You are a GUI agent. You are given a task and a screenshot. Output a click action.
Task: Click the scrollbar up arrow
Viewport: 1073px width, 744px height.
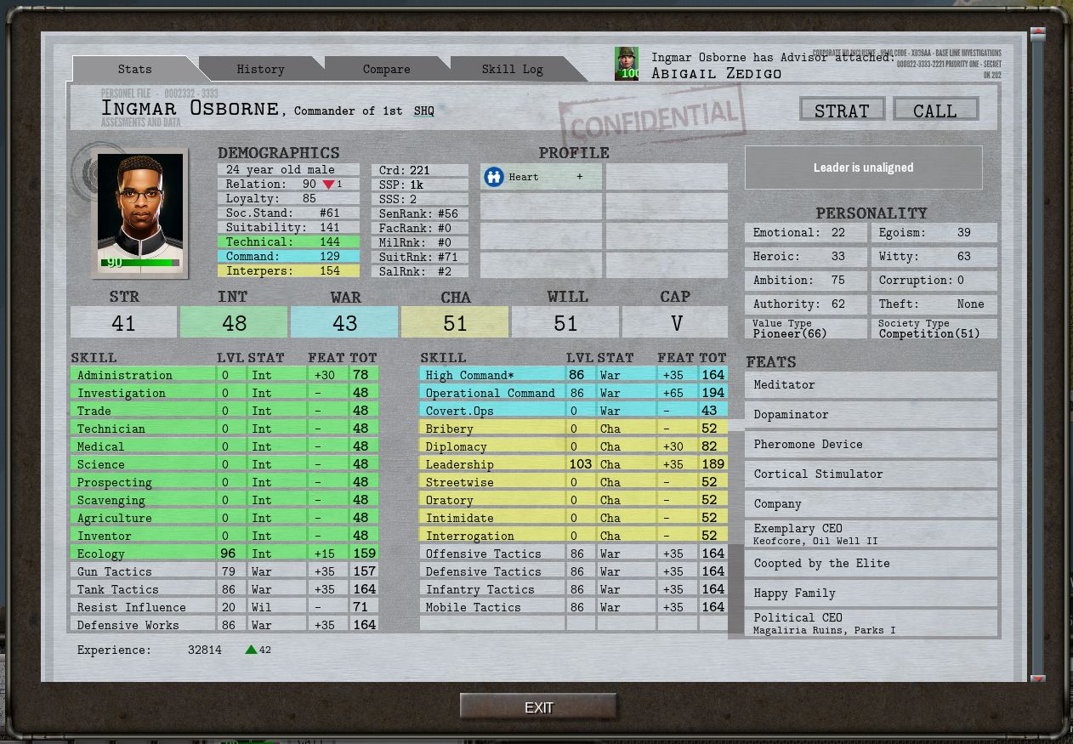pyautogui.click(x=1037, y=34)
